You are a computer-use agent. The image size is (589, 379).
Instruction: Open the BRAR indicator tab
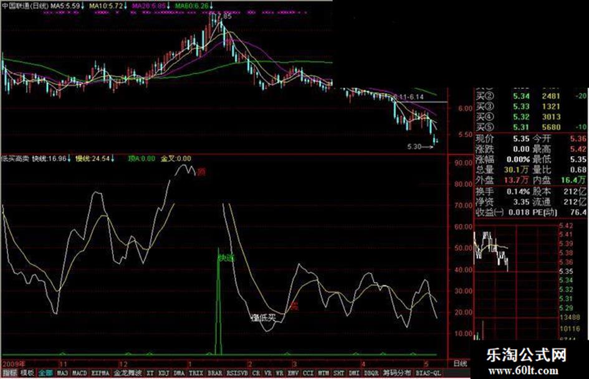(215, 373)
